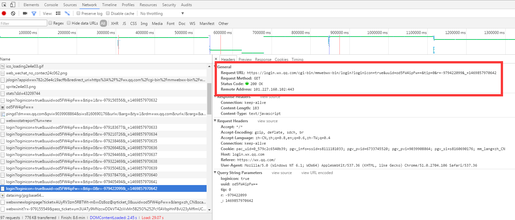Select login request ending 1469857970632
515x220 pixels.
tap(103, 100)
